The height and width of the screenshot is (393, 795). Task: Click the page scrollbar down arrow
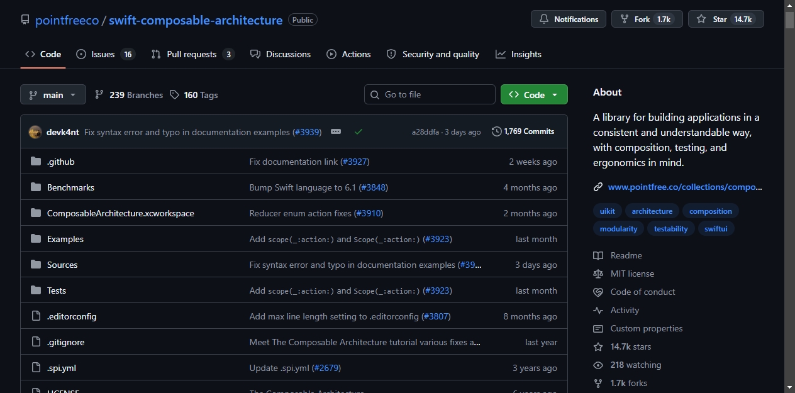click(x=789, y=387)
